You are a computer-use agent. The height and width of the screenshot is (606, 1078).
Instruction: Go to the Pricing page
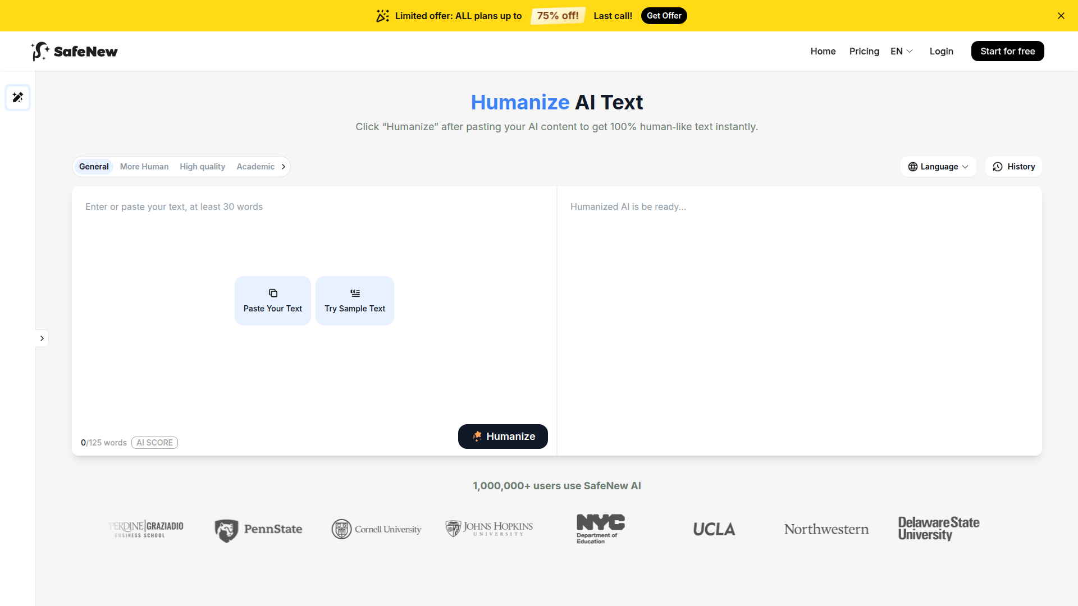tap(864, 51)
